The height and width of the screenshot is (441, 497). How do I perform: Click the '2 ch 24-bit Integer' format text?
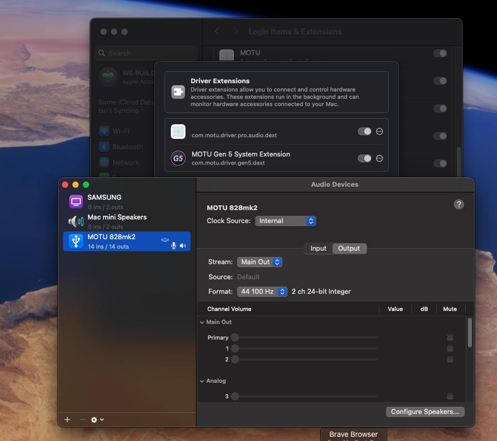pyautogui.click(x=321, y=291)
